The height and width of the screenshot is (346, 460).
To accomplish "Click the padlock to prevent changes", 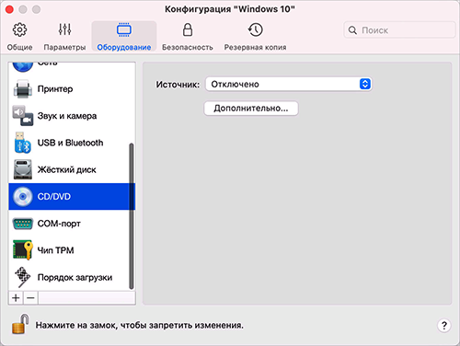I will coord(20,324).
